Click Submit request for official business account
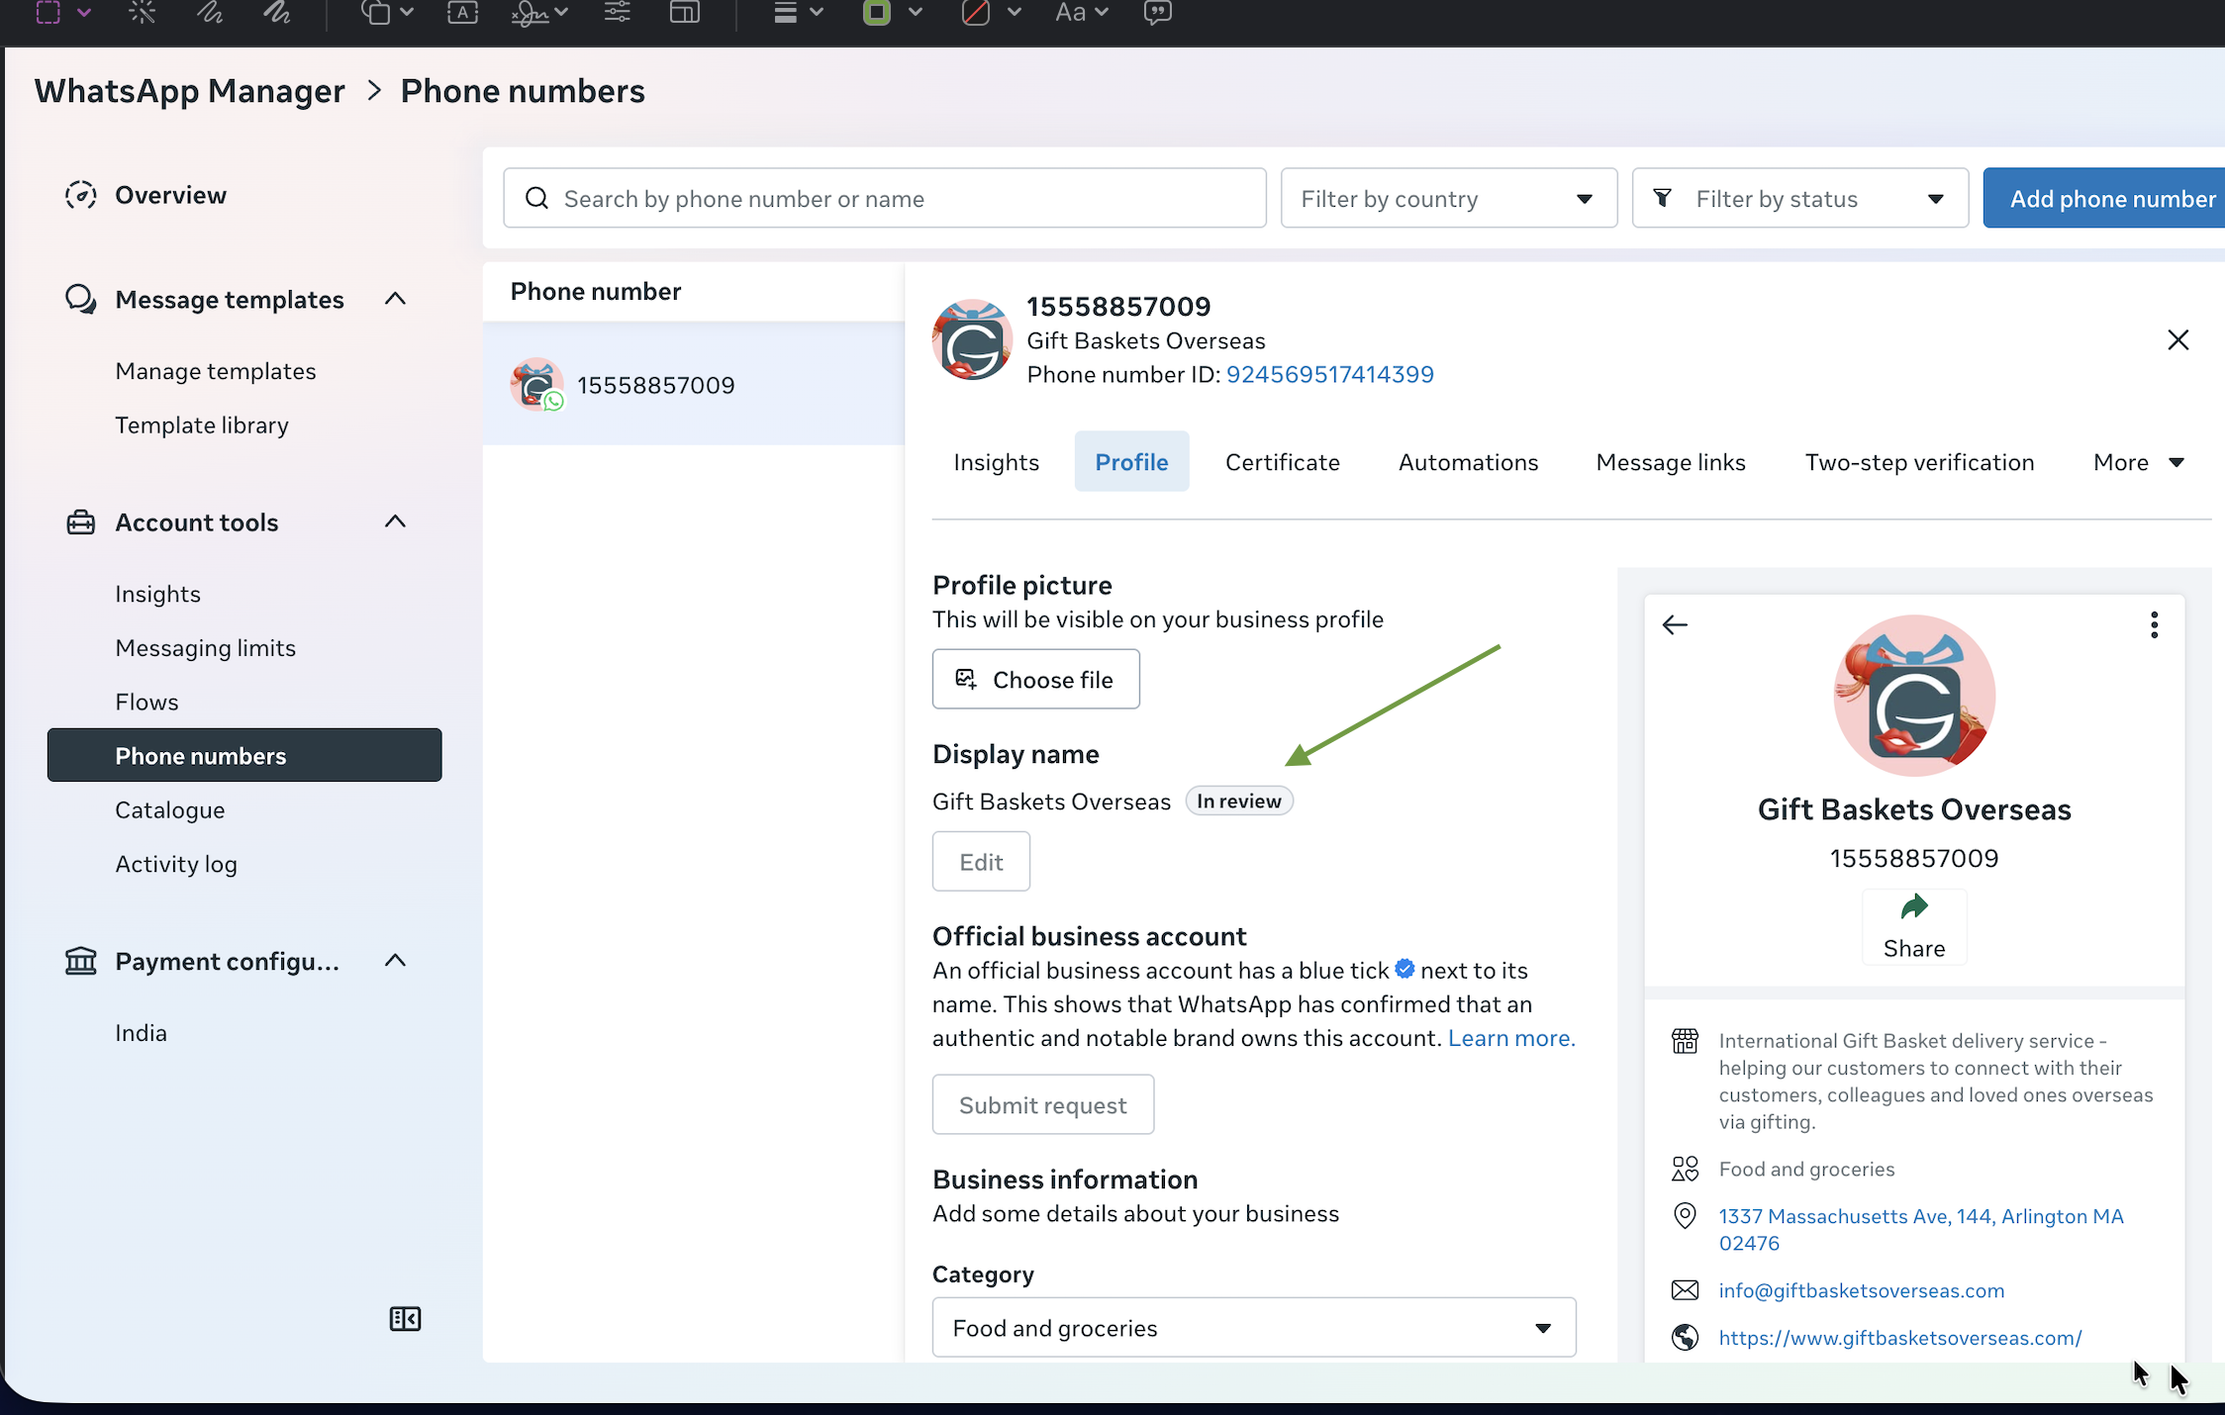This screenshot has height=1415, width=2225. 1043,1104
